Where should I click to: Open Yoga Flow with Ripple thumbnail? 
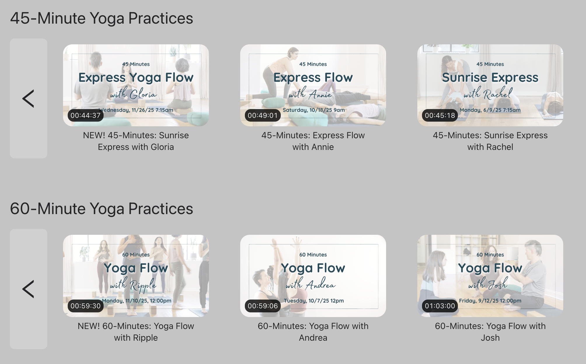click(x=136, y=276)
